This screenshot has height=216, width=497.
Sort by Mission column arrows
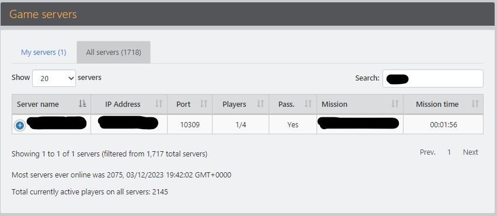pos(395,103)
